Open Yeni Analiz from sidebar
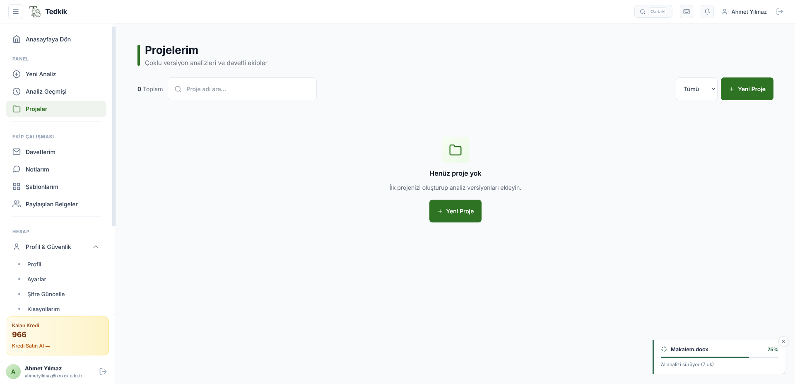Screen dimensions: 795x384 [x=56, y=74]
